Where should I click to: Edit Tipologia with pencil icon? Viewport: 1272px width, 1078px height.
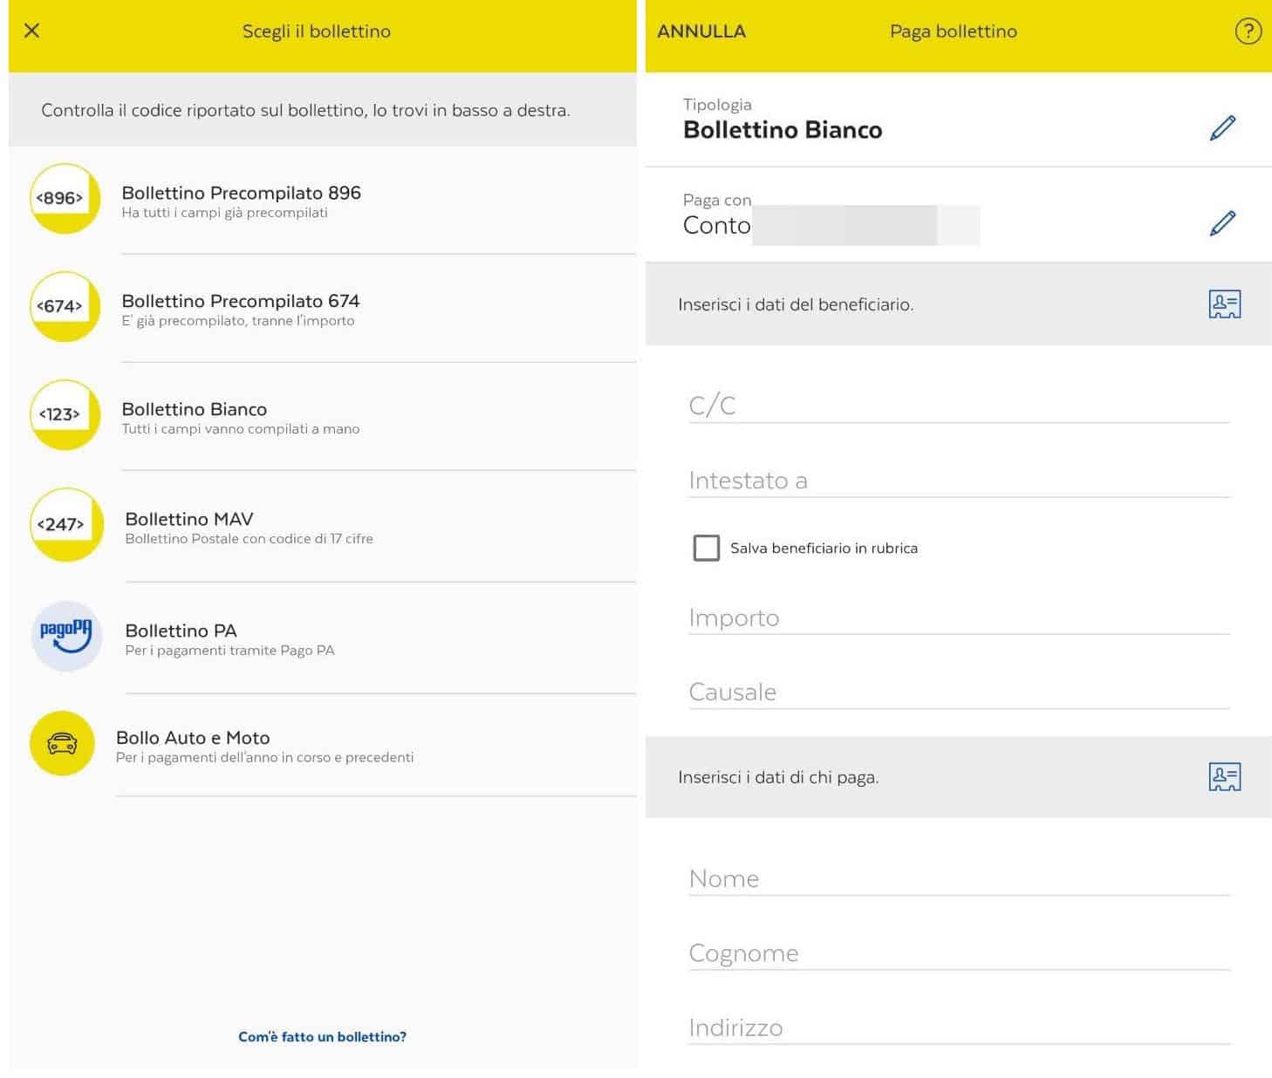click(1223, 127)
